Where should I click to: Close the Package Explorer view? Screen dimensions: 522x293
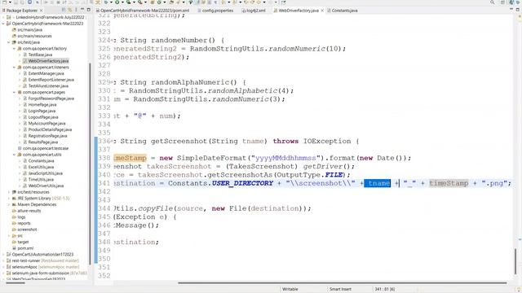point(42,11)
